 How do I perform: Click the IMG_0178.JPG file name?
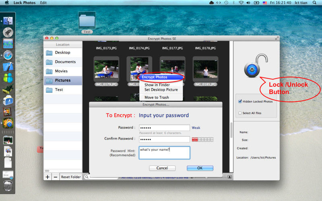point(205,48)
